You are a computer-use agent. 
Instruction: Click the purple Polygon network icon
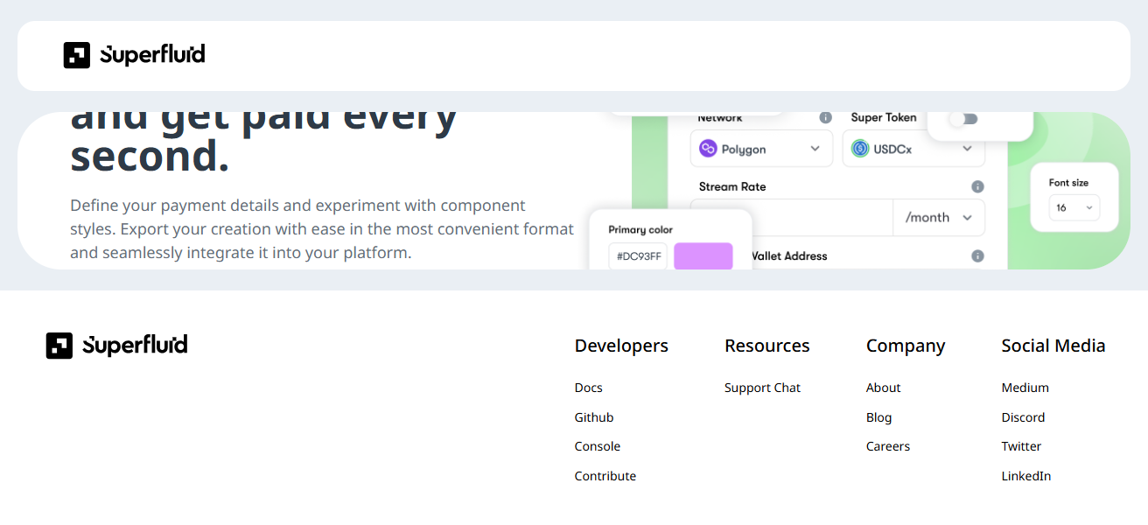pyautogui.click(x=708, y=149)
